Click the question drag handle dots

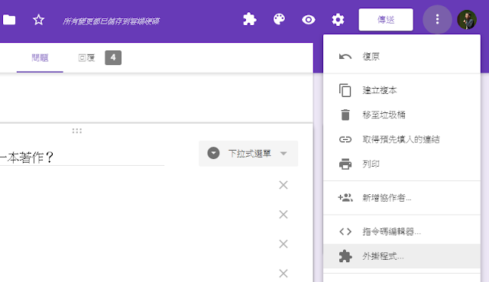pyautogui.click(x=76, y=131)
